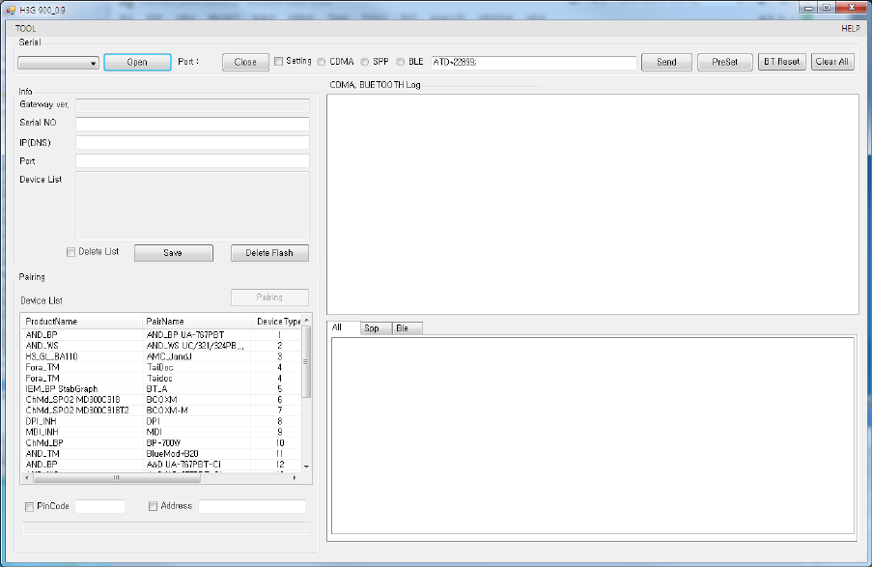Select the DPI_INH row

pyautogui.click(x=161, y=421)
